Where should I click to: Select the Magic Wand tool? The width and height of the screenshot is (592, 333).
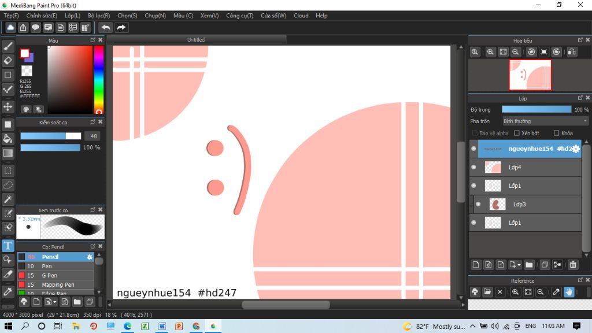point(8,199)
